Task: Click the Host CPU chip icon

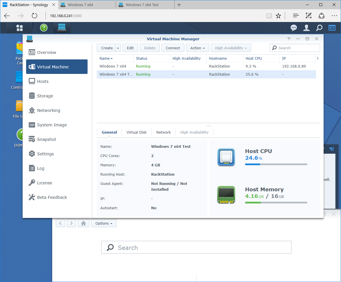Action: [x=226, y=157]
